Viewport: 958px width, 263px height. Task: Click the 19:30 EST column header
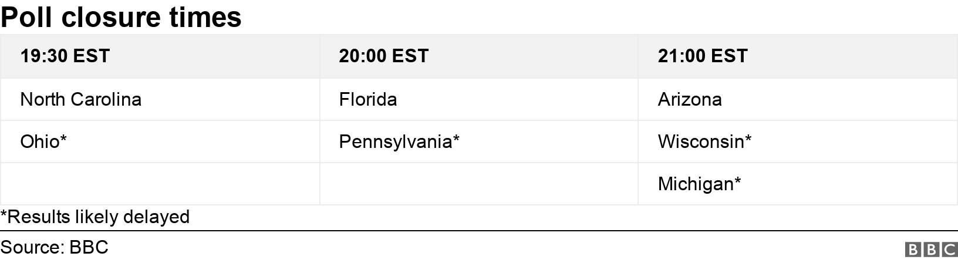[65, 56]
